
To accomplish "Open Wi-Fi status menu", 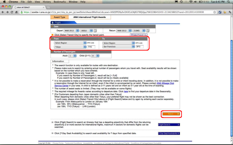I will tap(191, 2).
